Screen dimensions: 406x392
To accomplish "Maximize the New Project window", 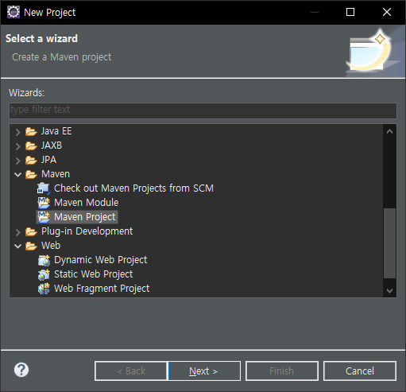I will pos(350,12).
